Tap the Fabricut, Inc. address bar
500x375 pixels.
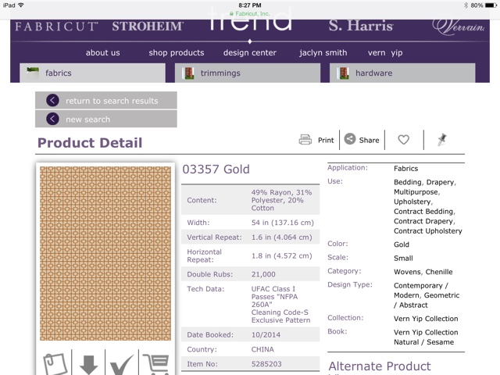click(x=250, y=14)
